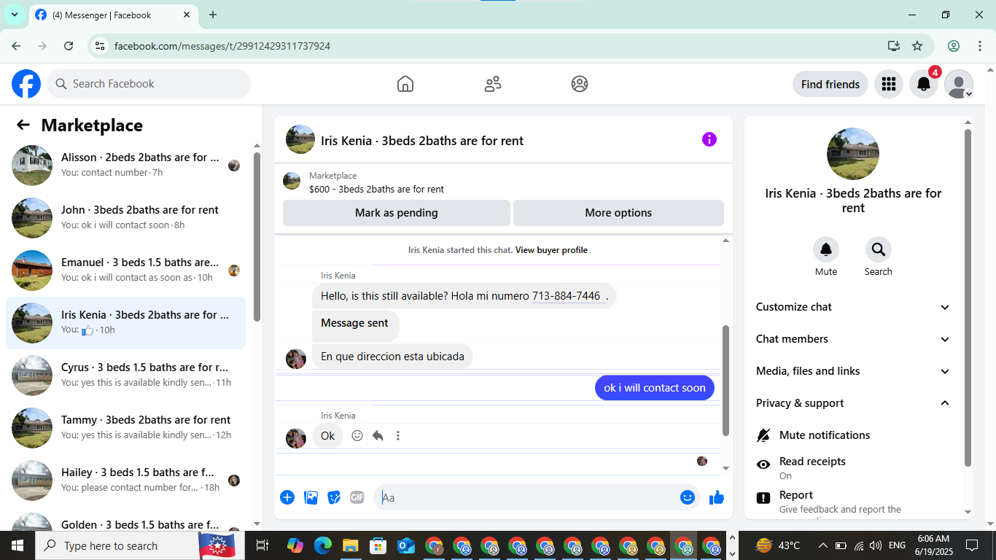Open the Cyrus conversation
996x560 pixels.
[126, 375]
